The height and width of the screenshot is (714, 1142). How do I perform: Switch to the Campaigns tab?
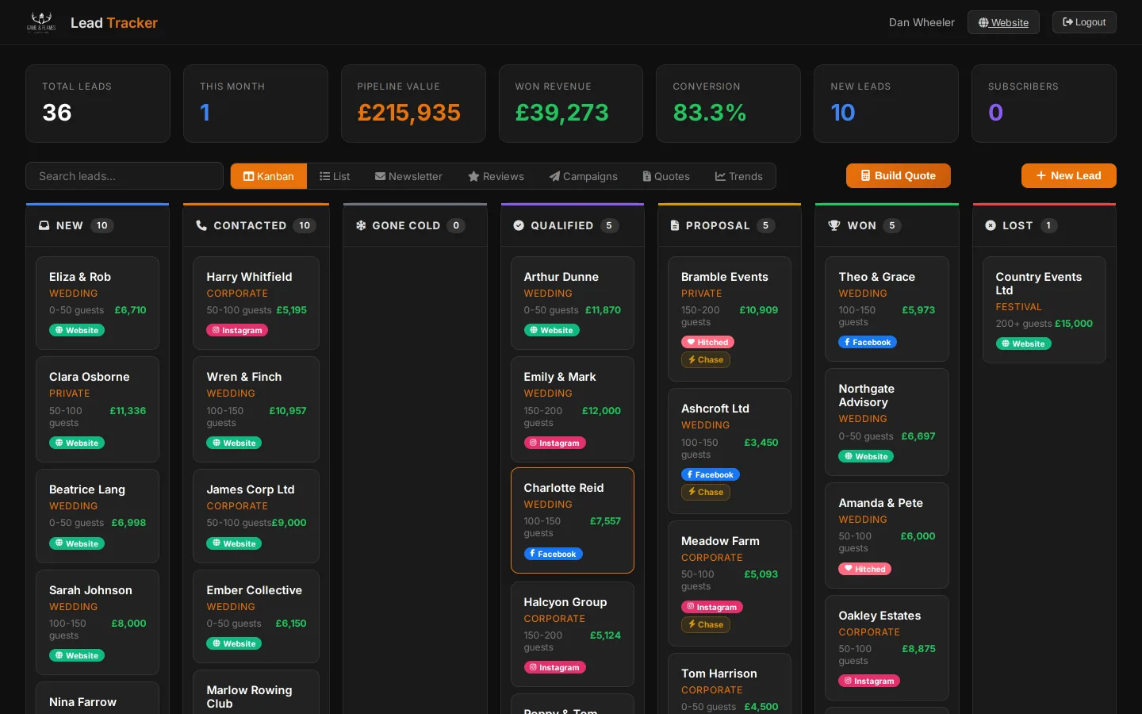click(x=584, y=176)
